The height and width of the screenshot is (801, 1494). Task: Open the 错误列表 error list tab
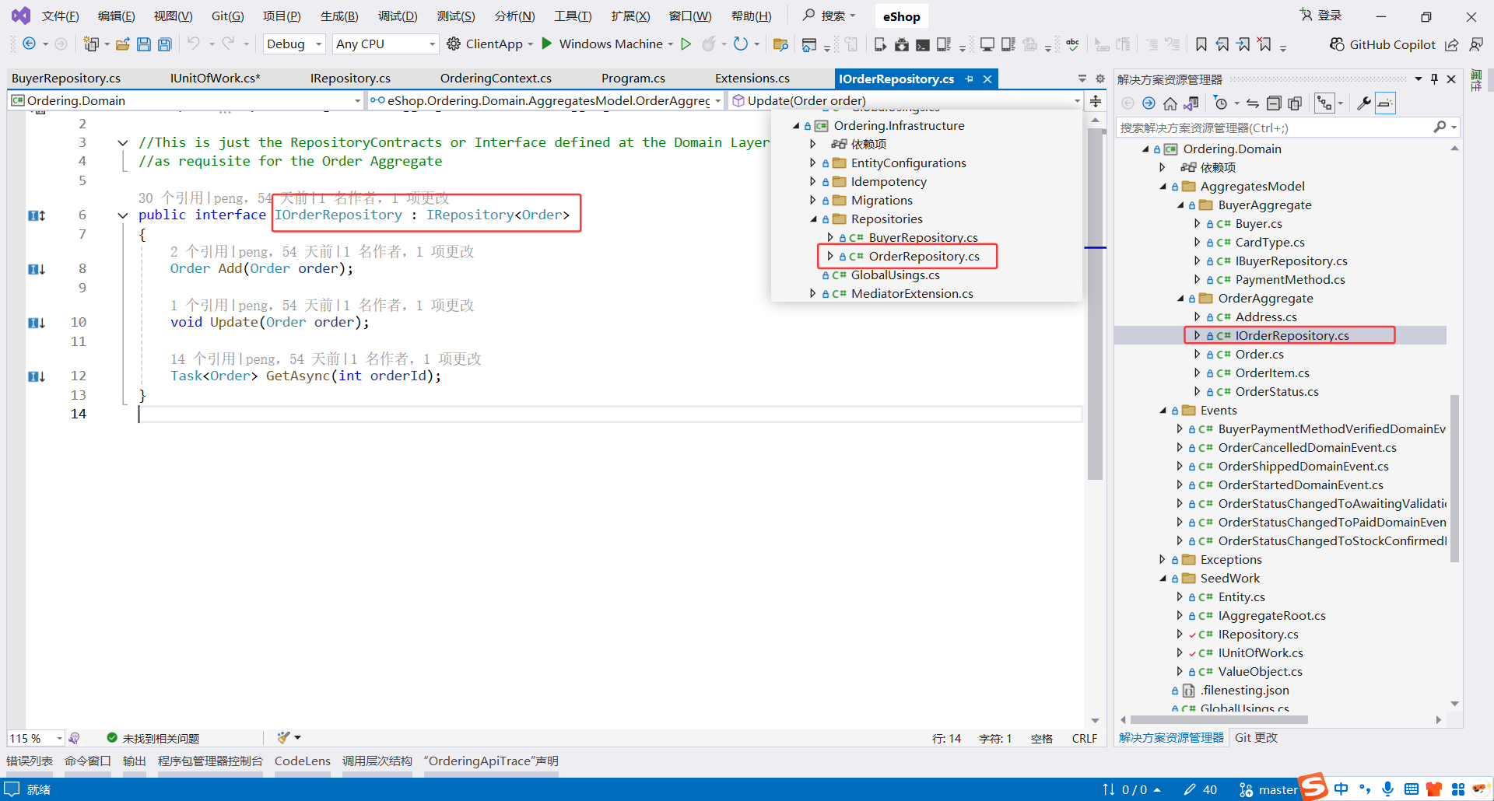tap(30, 761)
